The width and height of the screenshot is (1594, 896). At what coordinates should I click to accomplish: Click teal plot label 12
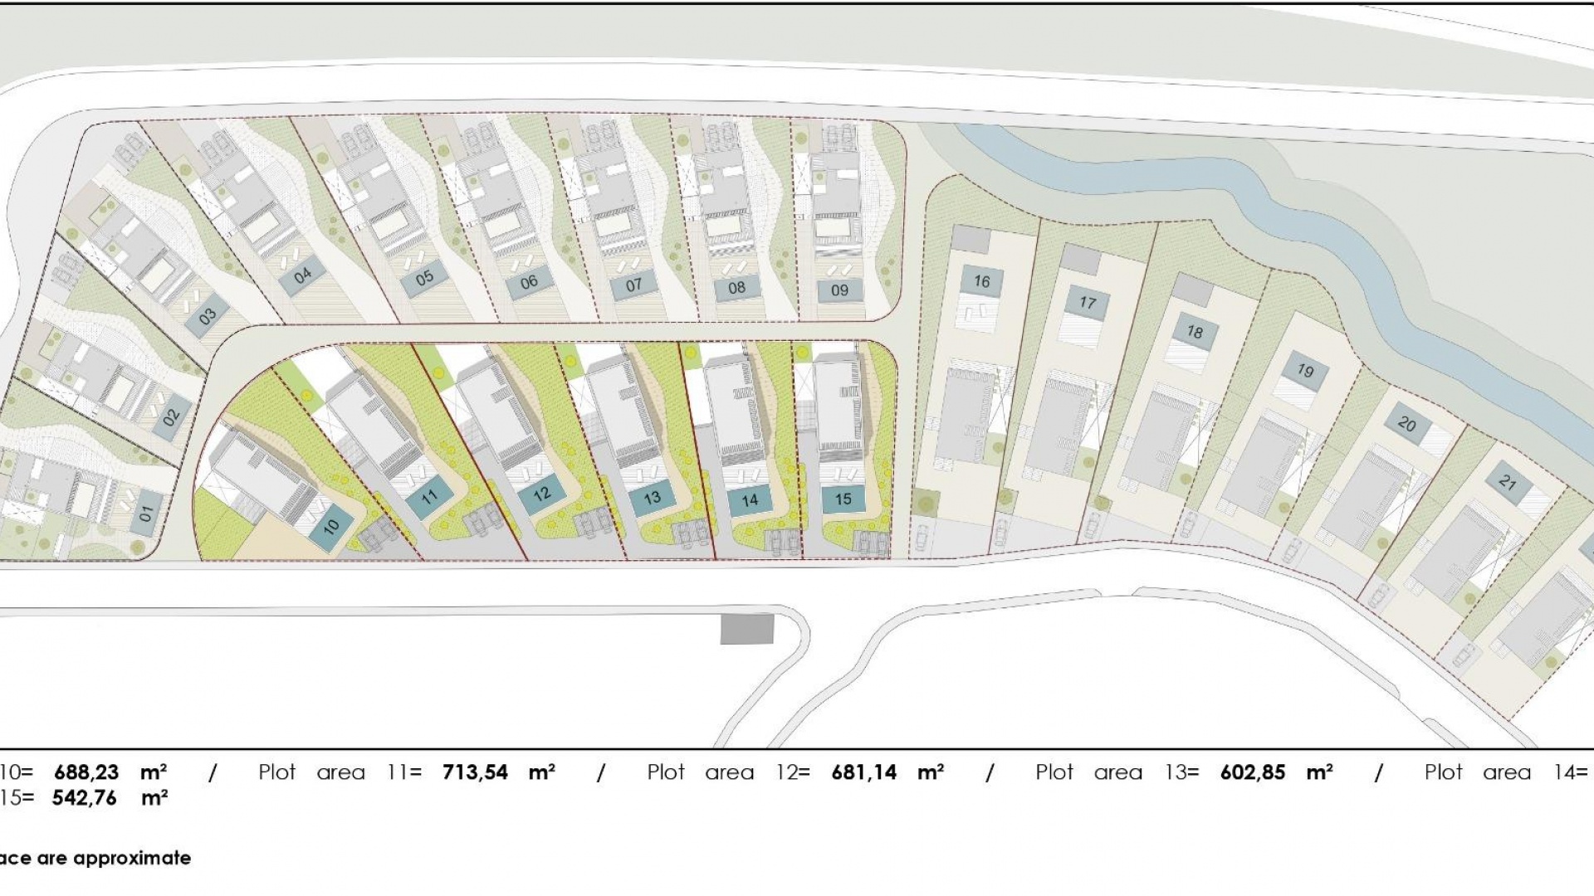coord(541,494)
